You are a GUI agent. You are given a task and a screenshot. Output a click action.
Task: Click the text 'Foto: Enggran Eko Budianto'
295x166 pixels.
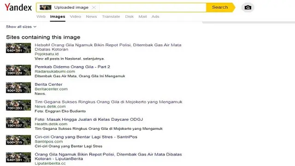tap(60, 111)
